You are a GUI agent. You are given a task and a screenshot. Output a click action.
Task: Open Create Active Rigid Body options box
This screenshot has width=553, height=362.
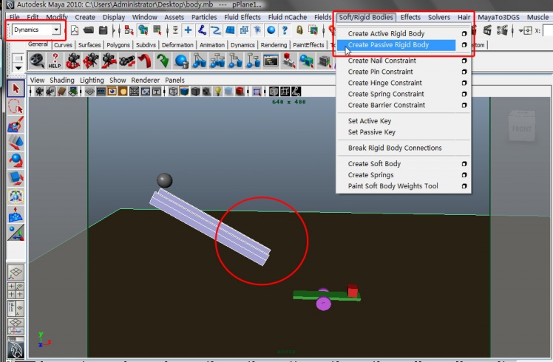[x=464, y=33]
